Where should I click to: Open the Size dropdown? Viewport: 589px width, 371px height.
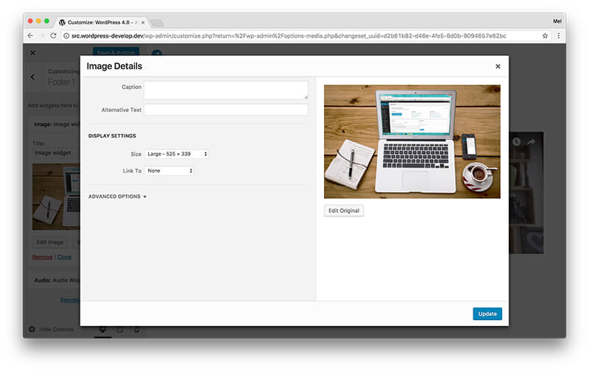[177, 154]
